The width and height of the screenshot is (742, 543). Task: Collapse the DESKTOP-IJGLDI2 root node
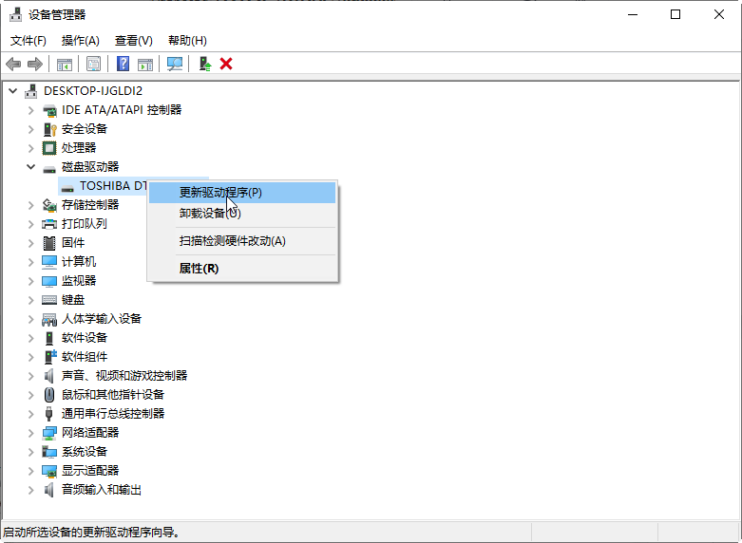tap(13, 91)
